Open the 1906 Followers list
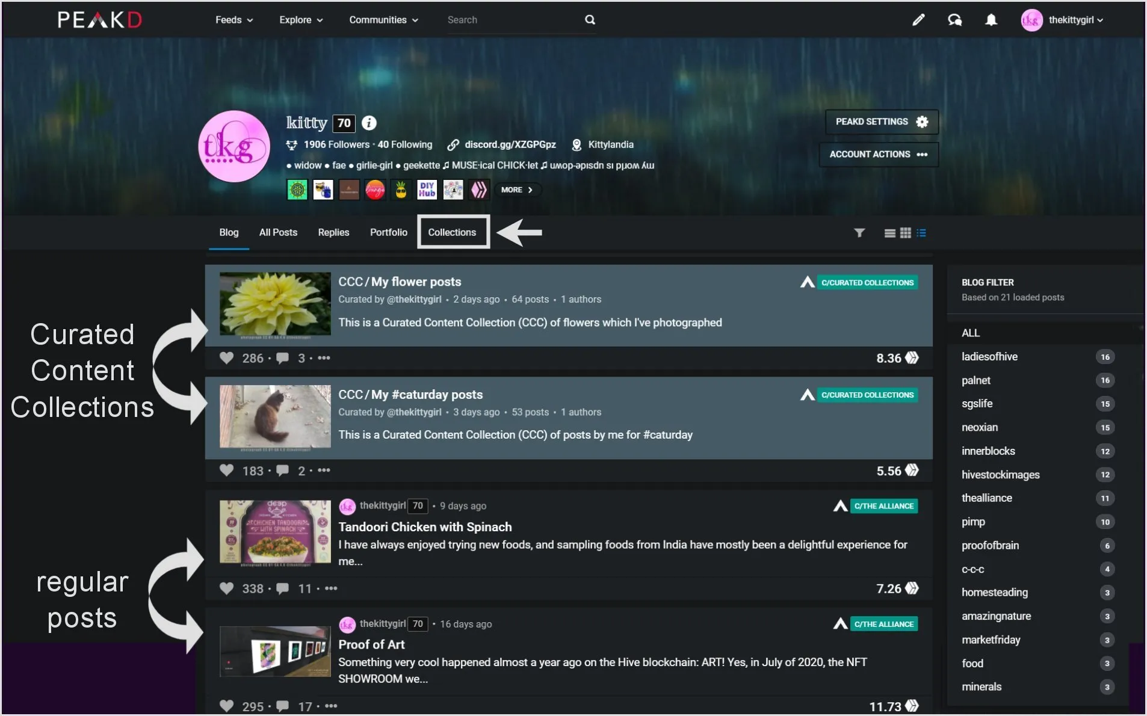The width and height of the screenshot is (1147, 716). coord(336,144)
